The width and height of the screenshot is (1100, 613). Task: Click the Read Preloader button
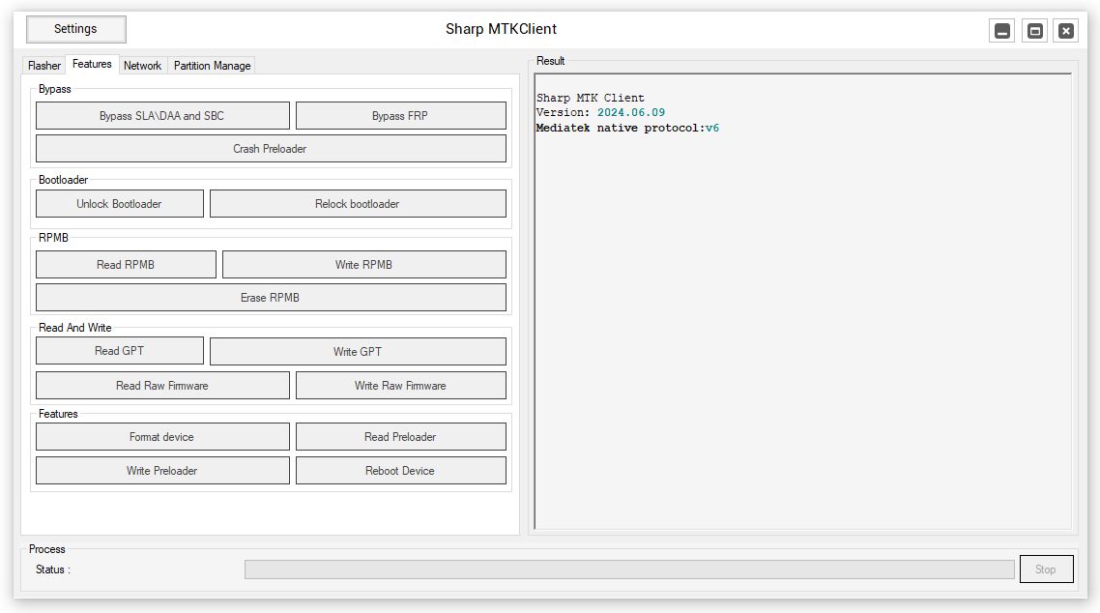pos(400,437)
